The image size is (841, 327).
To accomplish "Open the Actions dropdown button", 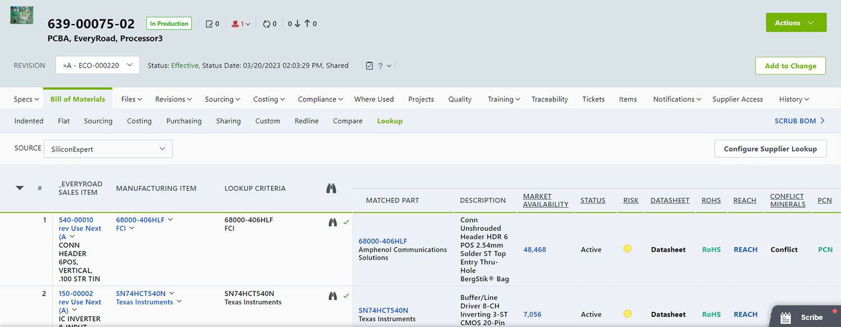I will [x=796, y=23].
